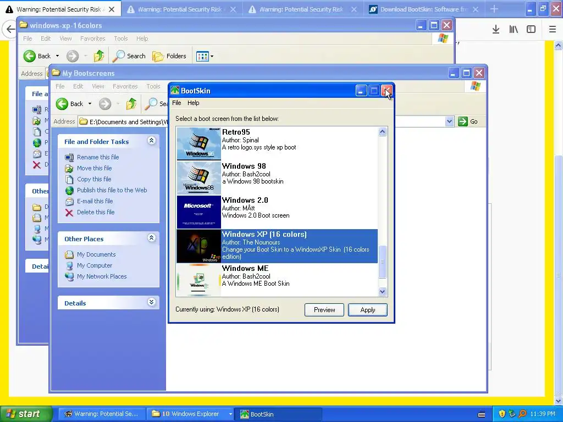Open Help menu in windows-xp-16colors window
Viewport: 563px width, 422px height.
click(142, 38)
